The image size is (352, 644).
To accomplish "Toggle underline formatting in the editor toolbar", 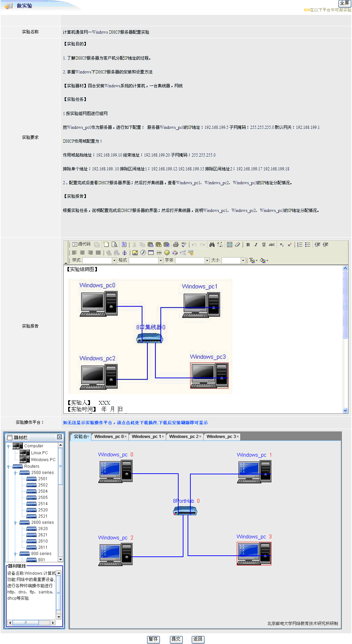I will point(264,245).
